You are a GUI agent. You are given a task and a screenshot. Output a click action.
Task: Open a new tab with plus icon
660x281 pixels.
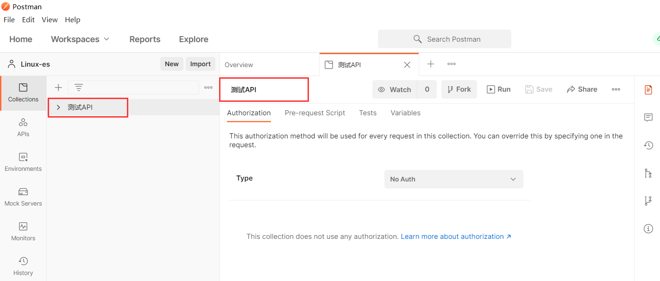point(431,64)
